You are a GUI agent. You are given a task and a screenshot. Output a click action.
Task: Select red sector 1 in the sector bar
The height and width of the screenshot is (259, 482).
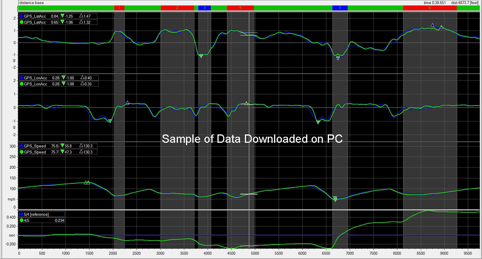click(119, 8)
